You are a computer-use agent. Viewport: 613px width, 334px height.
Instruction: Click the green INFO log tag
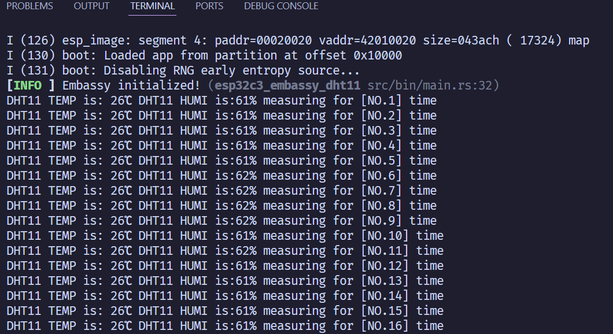(27, 85)
